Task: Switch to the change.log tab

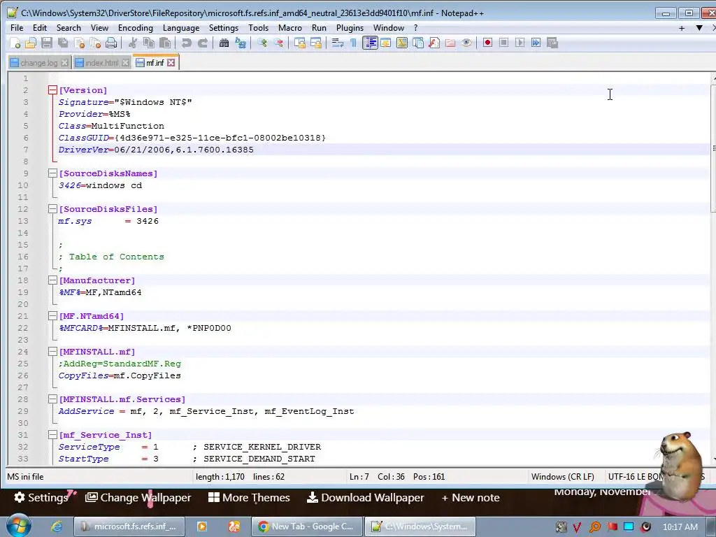Action: [x=38, y=63]
